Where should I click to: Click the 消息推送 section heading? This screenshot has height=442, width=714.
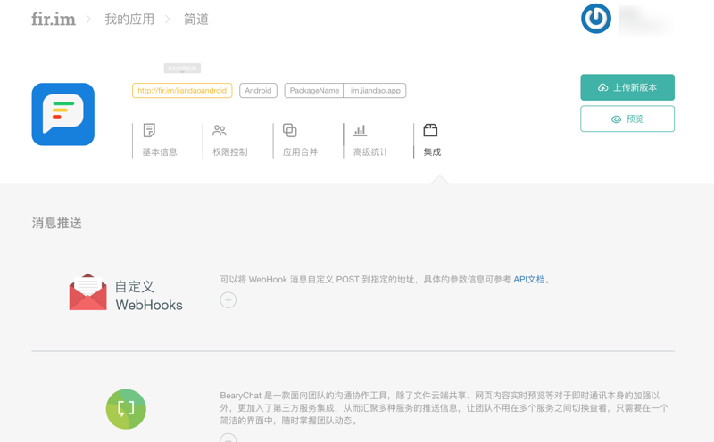[x=57, y=223]
